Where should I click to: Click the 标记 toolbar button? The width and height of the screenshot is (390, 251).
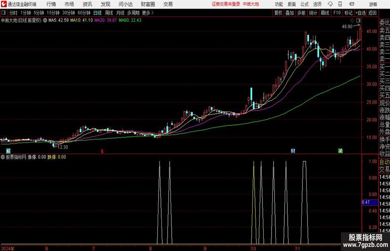pos(348,13)
